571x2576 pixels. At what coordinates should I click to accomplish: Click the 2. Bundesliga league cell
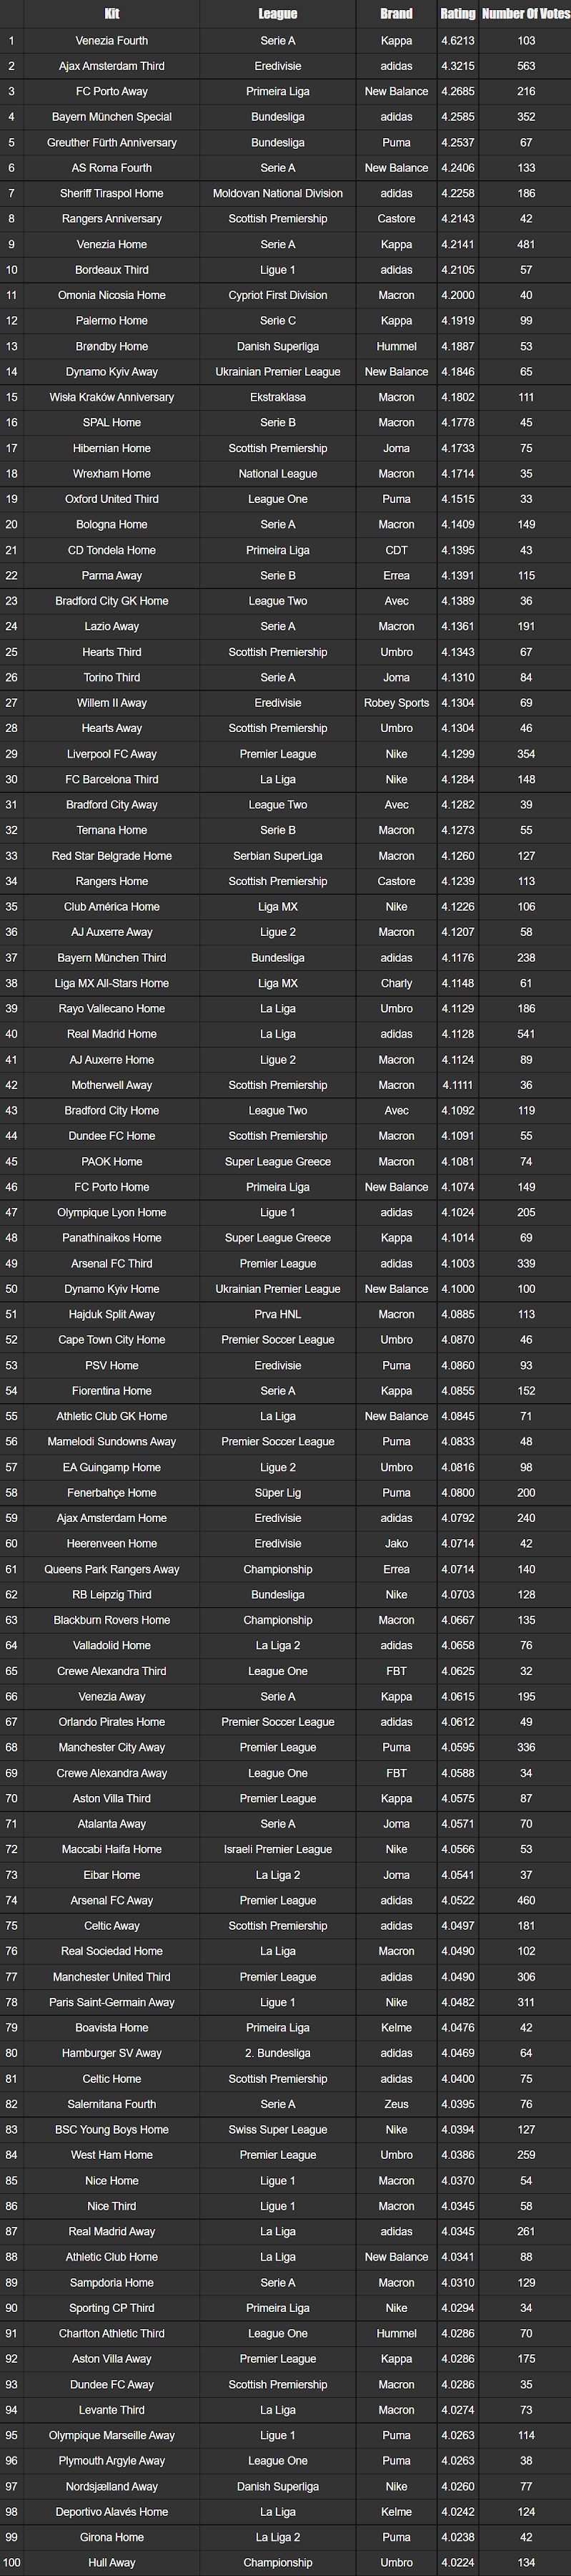coord(277,2053)
